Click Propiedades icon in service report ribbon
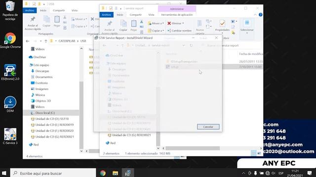The width and height of the screenshot is (316, 177). [222, 26]
